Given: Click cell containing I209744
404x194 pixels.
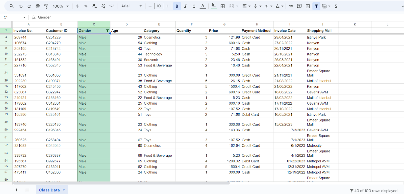Looking at the screenshot, I should [x=29, y=37].
